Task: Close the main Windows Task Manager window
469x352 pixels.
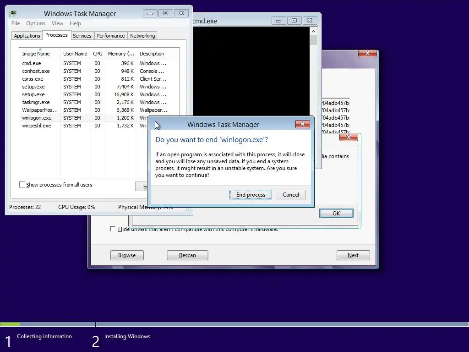Action: 181,13
